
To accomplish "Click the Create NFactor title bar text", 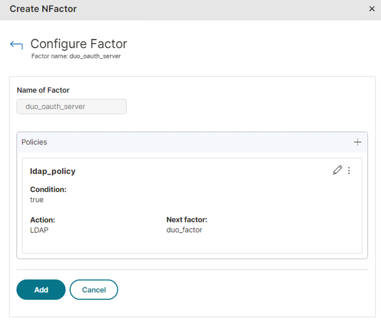I will coord(43,9).
